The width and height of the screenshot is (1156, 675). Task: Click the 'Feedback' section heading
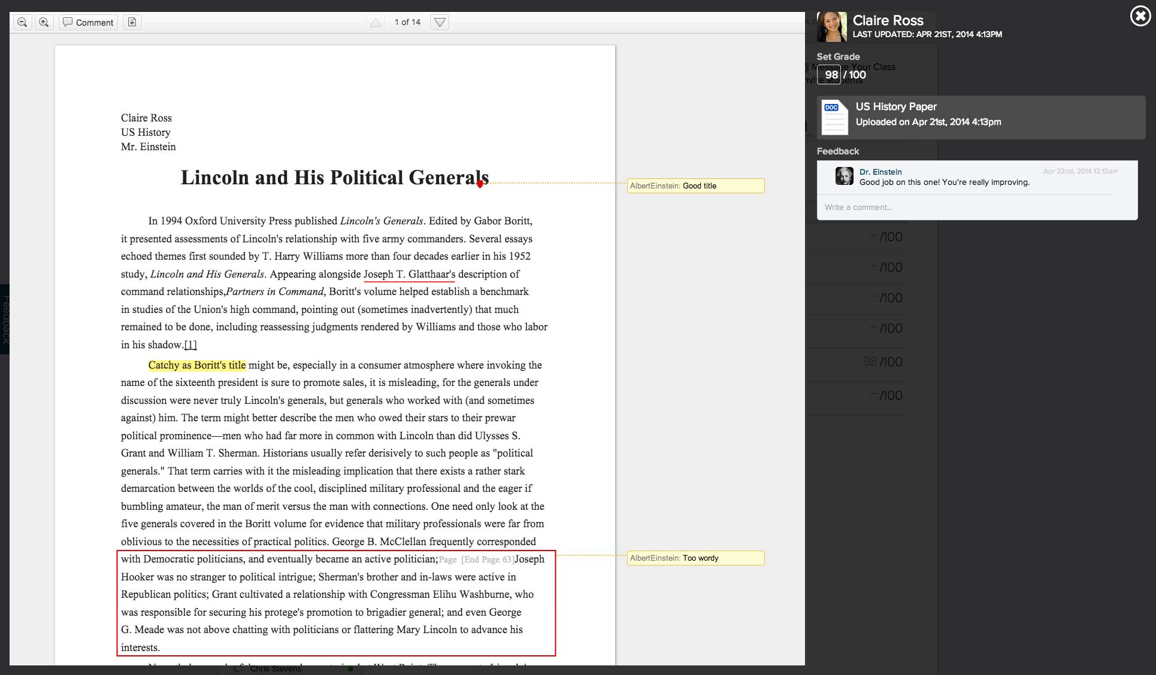point(837,151)
